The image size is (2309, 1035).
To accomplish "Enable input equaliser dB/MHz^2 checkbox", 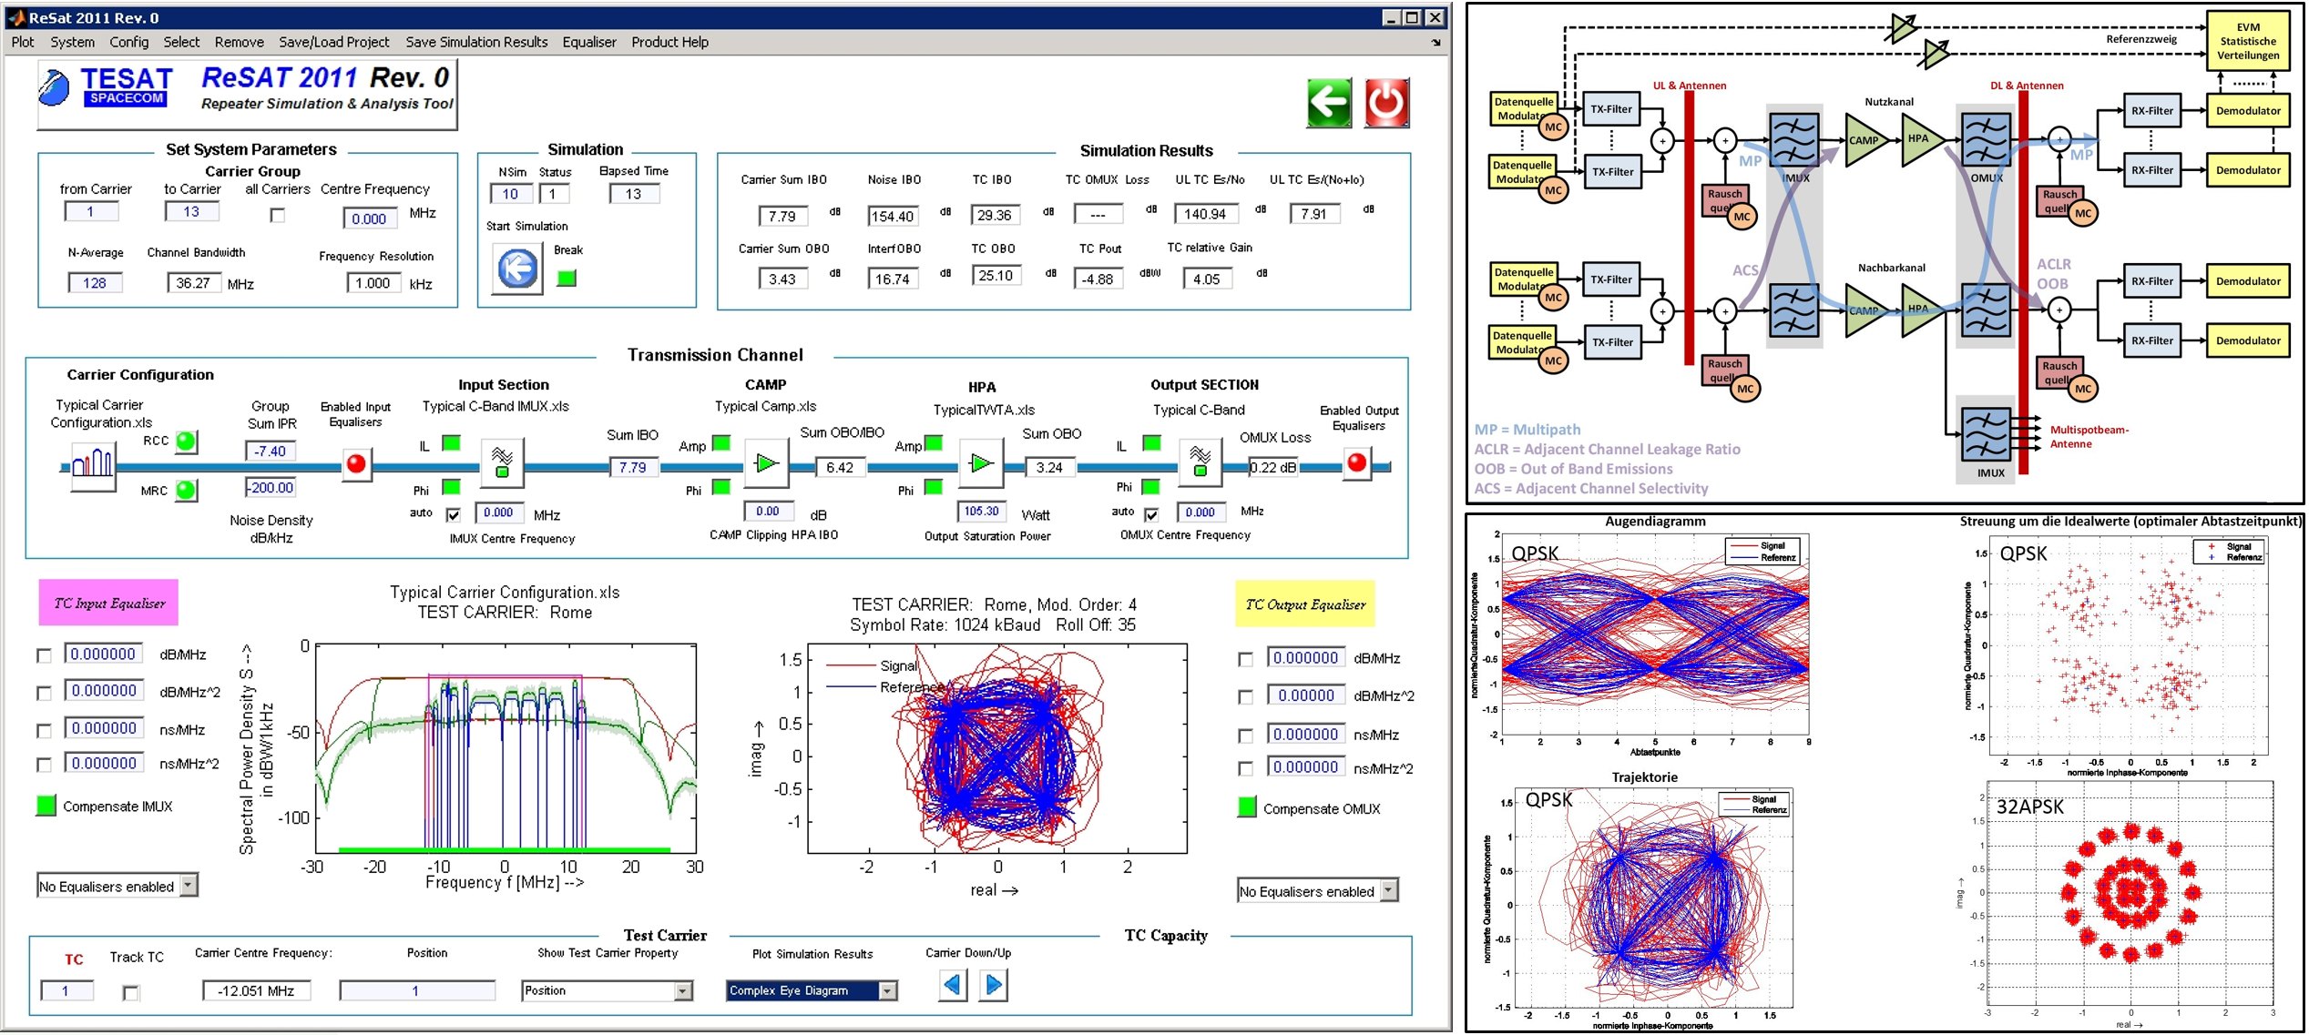I will 44,694.
